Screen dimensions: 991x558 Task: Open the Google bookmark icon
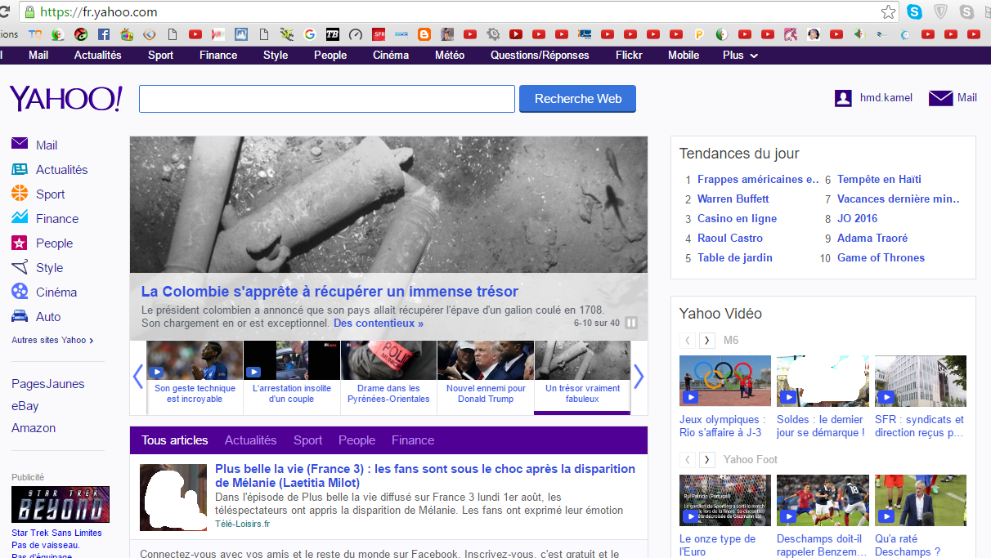point(309,34)
